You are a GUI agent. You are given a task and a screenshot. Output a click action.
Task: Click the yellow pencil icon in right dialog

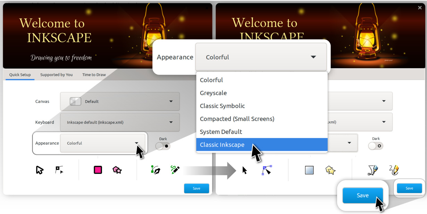point(394,170)
